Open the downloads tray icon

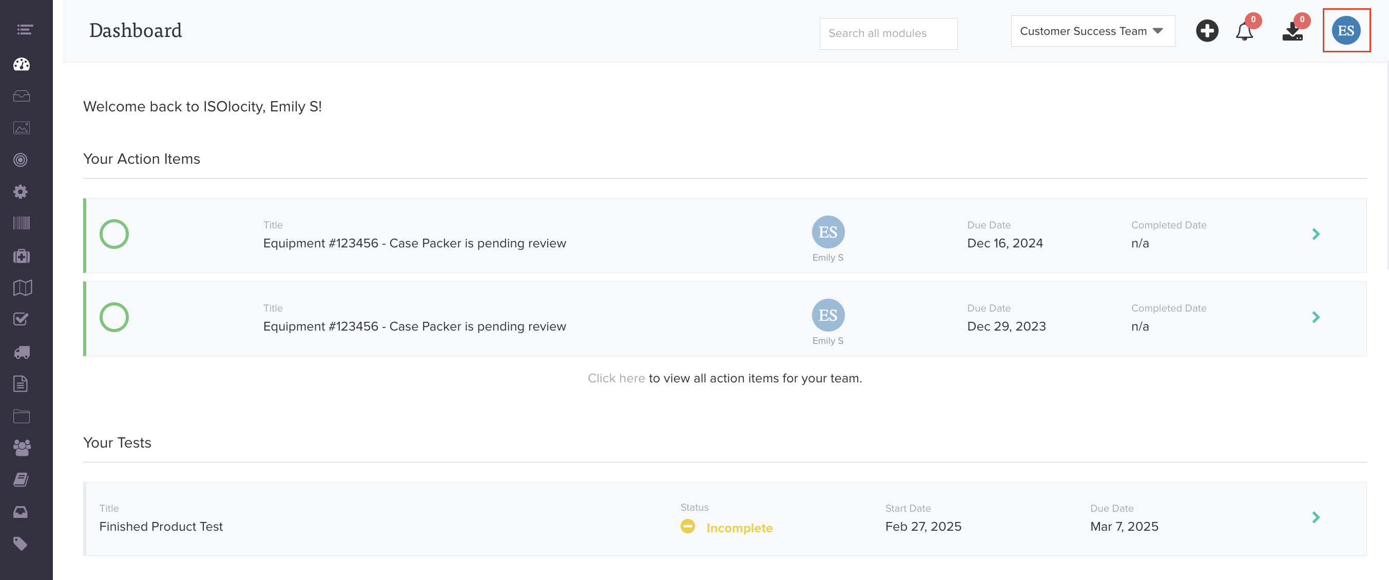(x=1292, y=32)
